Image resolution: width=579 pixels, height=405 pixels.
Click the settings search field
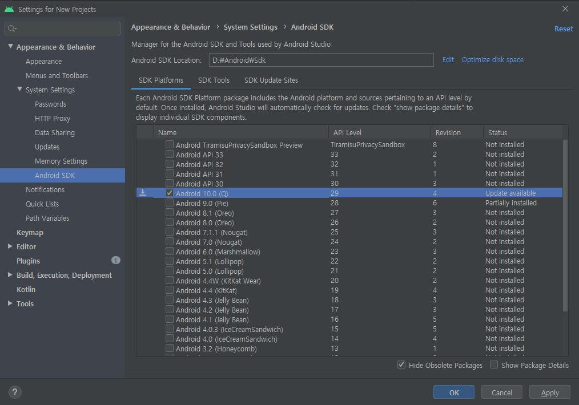coord(62,29)
